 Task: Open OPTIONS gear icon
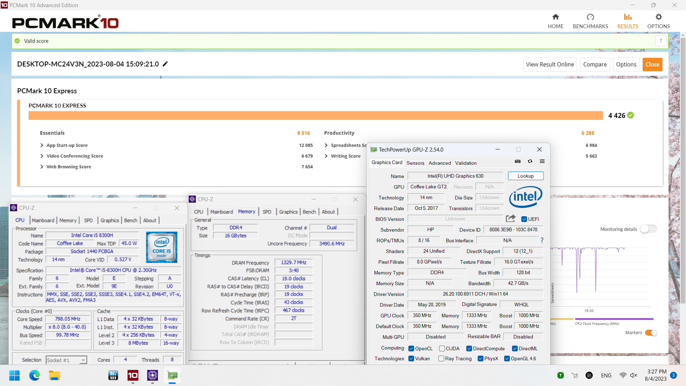658,17
